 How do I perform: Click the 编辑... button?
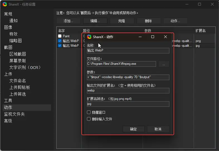(95, 21)
